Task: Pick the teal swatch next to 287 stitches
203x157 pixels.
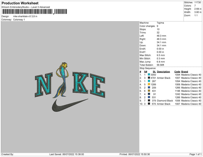Action: coord(149,81)
